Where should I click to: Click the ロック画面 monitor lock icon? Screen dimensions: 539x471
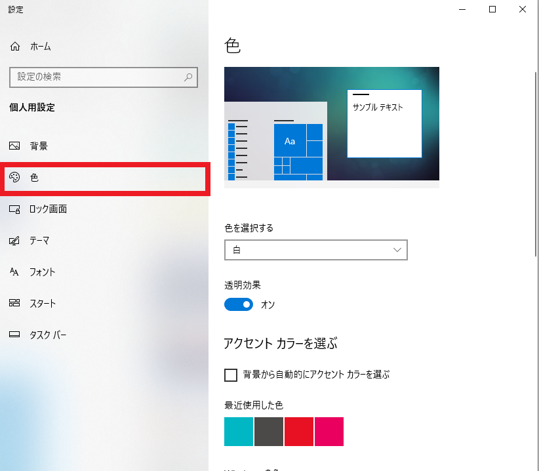coord(14,209)
